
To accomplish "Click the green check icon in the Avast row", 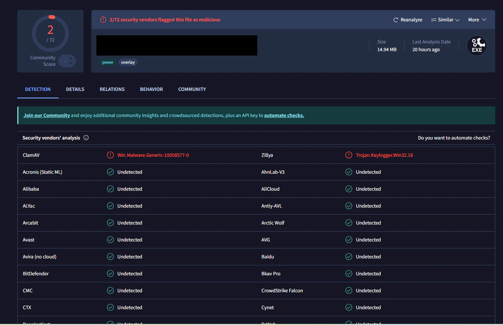I will coord(110,240).
